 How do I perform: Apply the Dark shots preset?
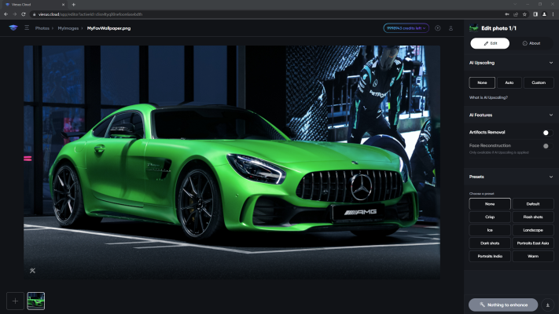click(490, 243)
